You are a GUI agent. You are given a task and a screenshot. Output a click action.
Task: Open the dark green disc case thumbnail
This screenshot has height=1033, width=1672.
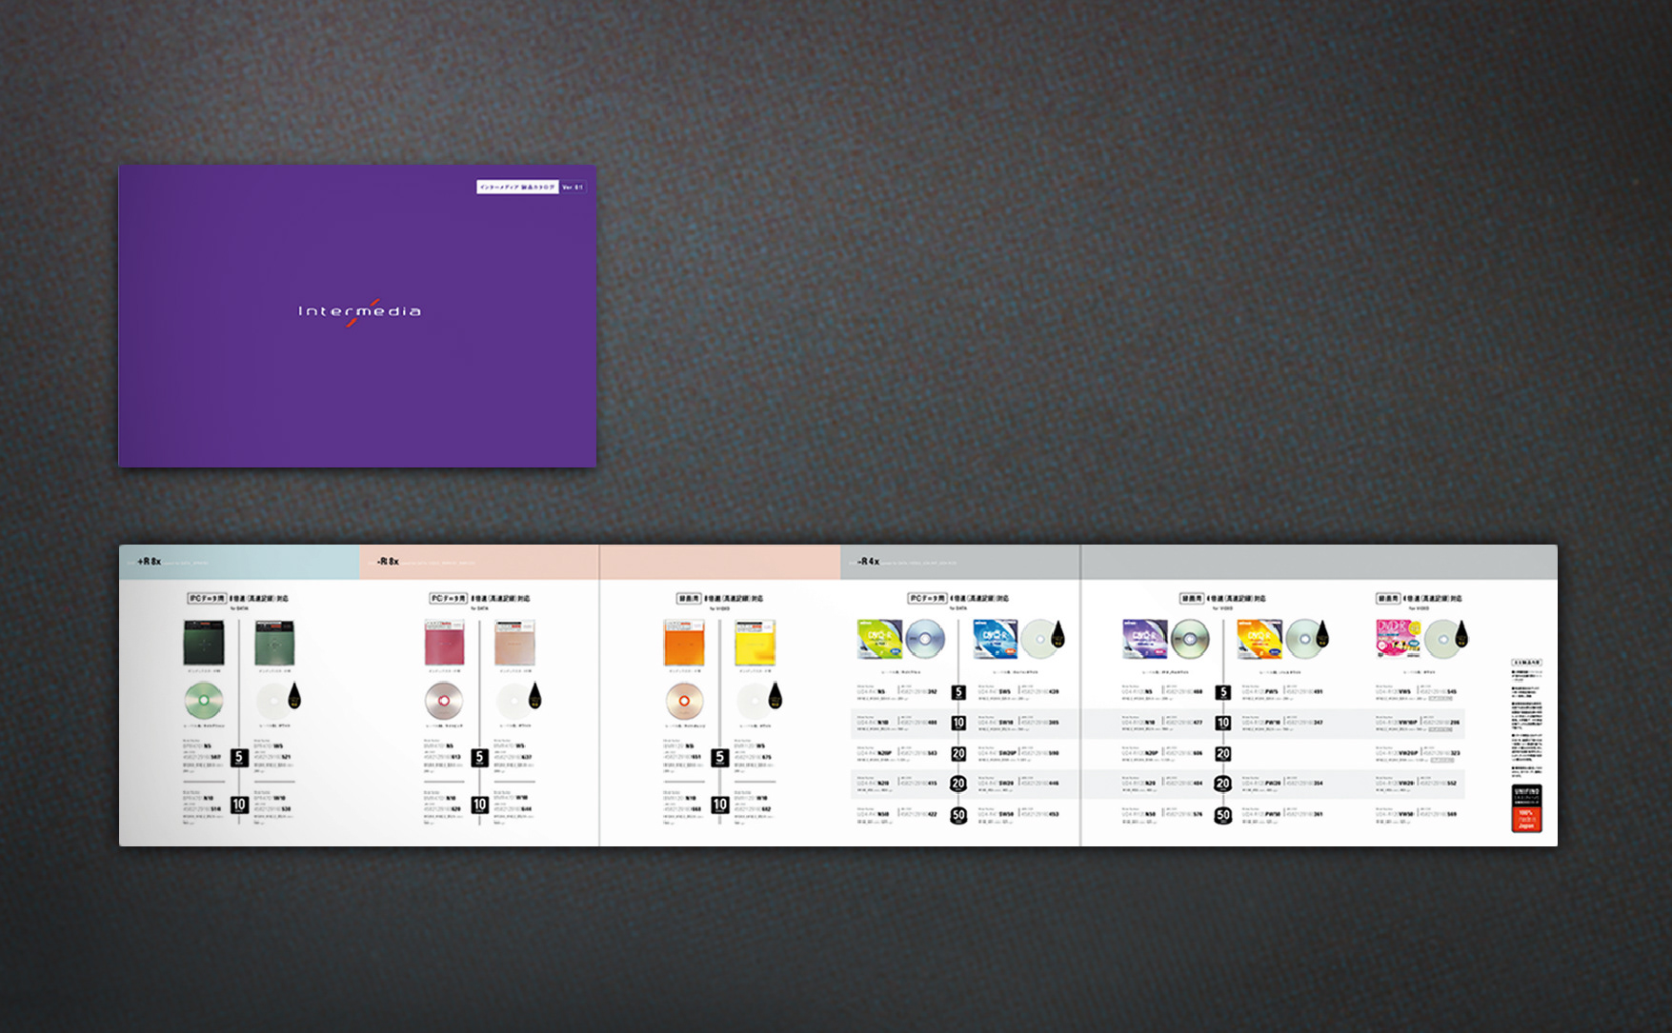(x=204, y=643)
